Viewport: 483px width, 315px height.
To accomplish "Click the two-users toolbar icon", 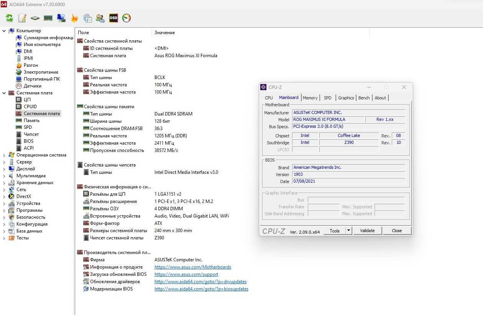I will 100,18.
